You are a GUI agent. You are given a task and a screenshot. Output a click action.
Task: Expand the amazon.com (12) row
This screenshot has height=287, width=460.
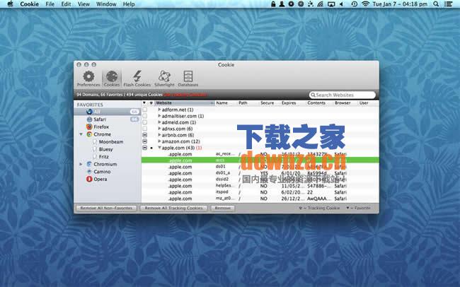click(159, 141)
